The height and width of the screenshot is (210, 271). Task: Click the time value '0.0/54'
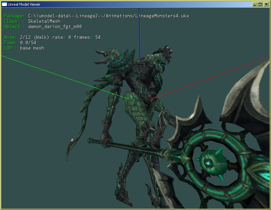(x=28, y=43)
